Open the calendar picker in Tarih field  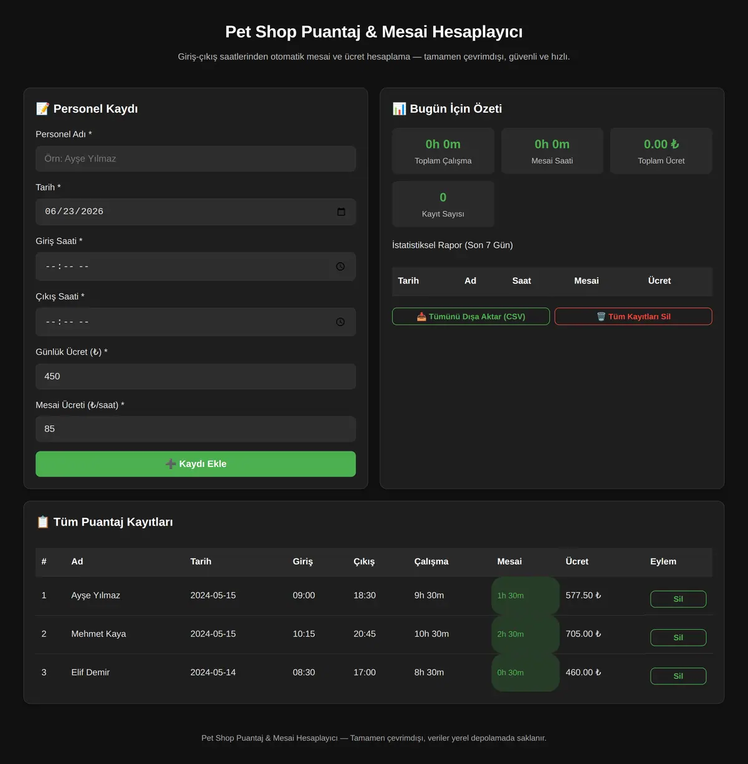coord(341,212)
